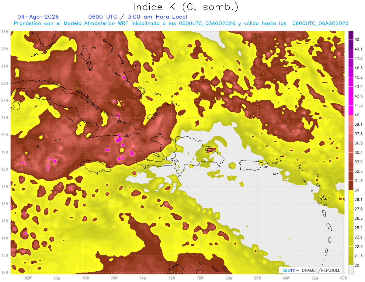Viewport: 365px width, 282px height.
Task: Select the forecast date '04-Ago-2026'
Action: (38, 17)
